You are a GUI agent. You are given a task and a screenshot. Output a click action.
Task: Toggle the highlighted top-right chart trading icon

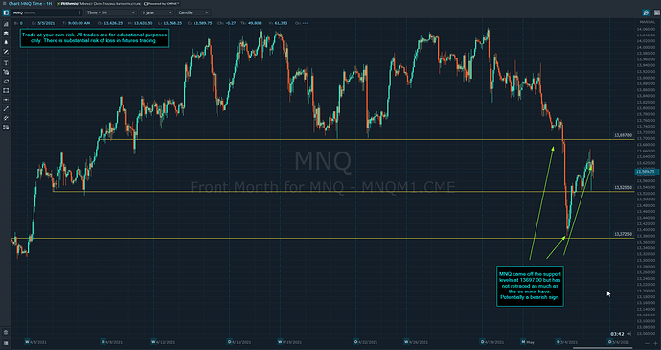646,13
